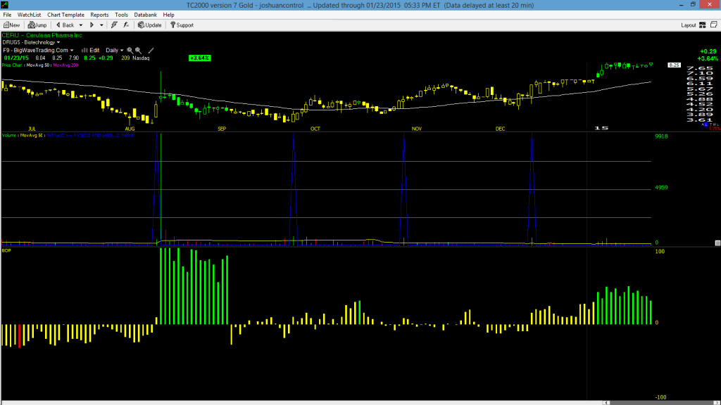Click the MovAvg 200 legend label
Viewport: 721px width, 405px height.
(65, 65)
